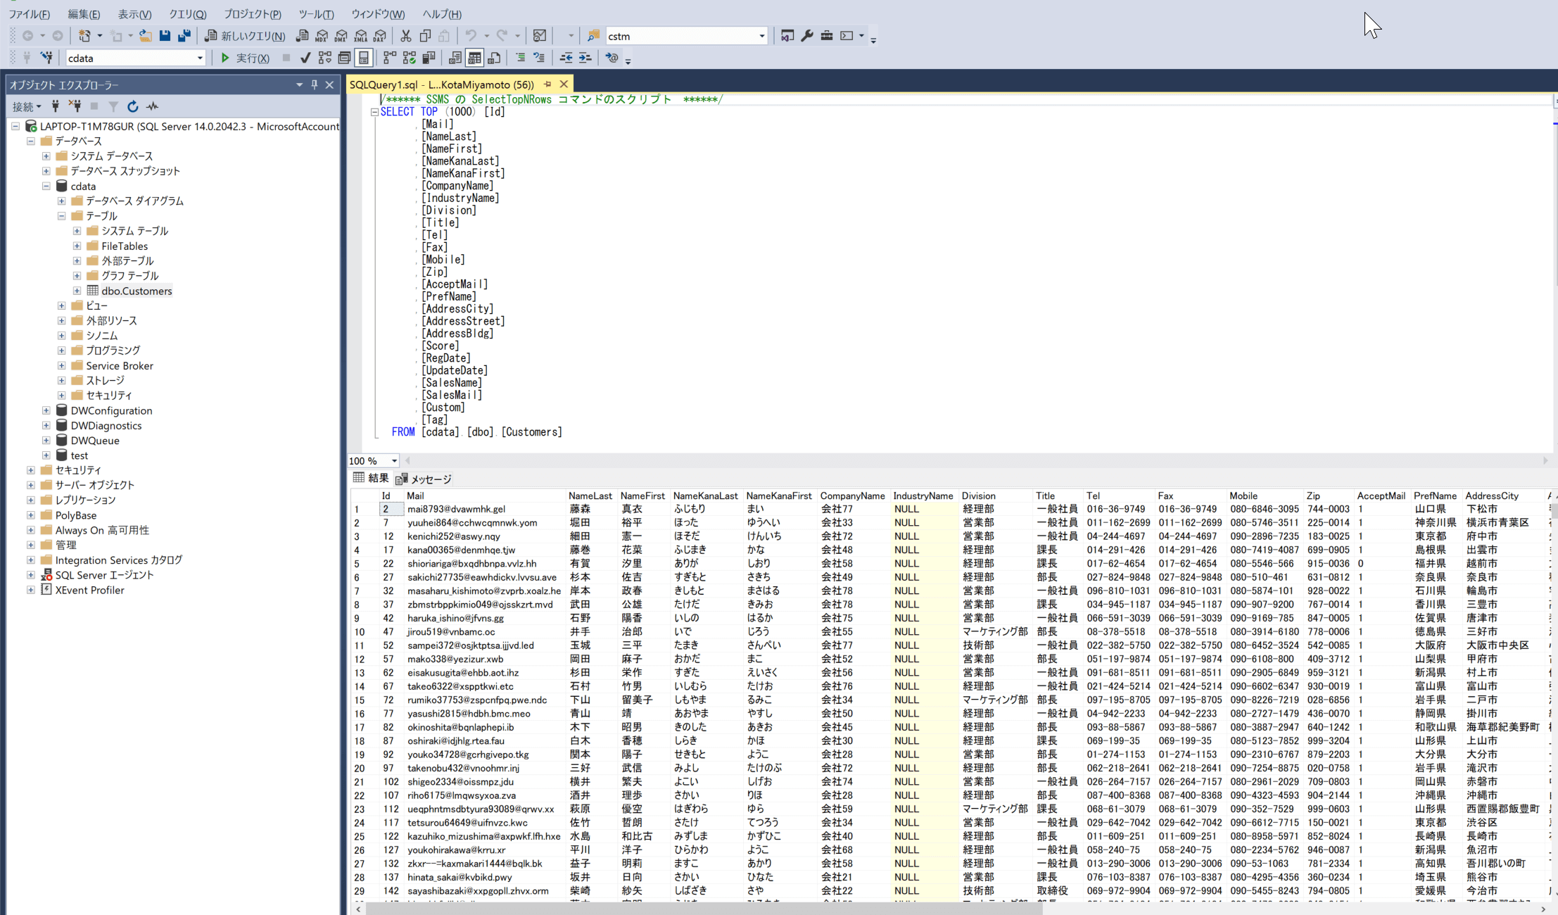Expand the dbo.Customers table node

77,291
